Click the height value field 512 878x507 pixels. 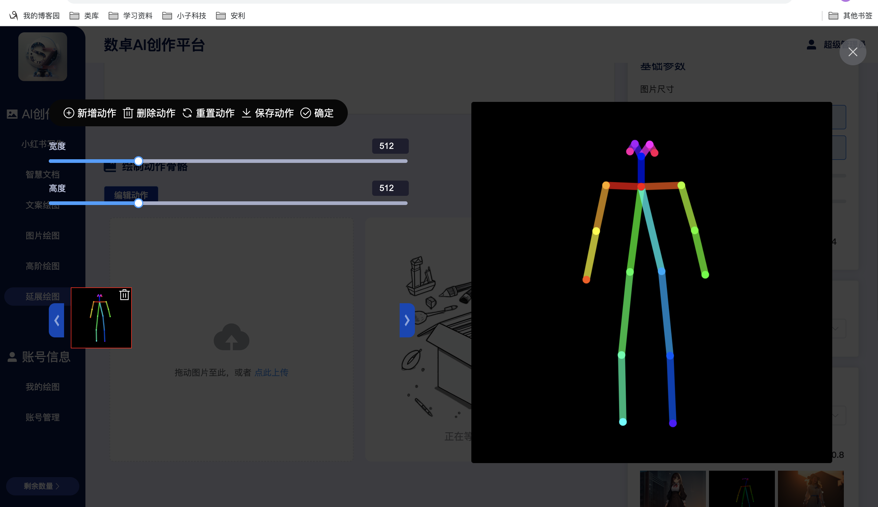(x=390, y=188)
